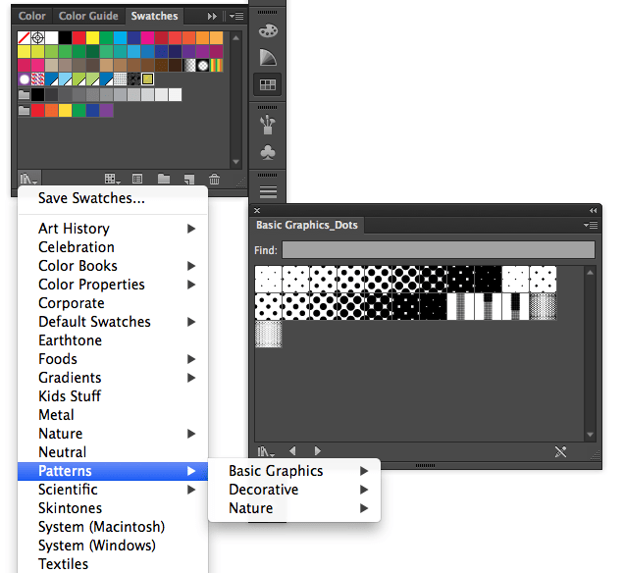Click the Dots panel scroll-down arrow
The height and width of the screenshot is (573, 624).
[x=591, y=435]
